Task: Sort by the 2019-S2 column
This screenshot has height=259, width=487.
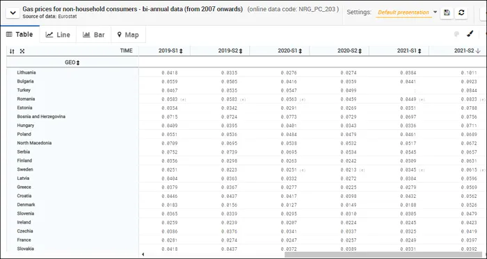Action: 241,51
